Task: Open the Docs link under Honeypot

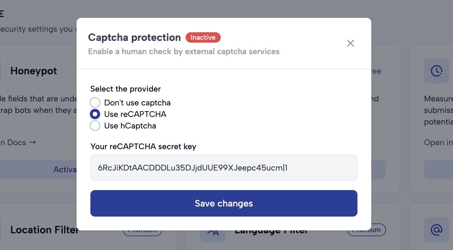Action: click(17, 142)
